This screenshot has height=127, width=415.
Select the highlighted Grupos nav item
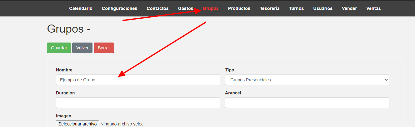[211, 8]
